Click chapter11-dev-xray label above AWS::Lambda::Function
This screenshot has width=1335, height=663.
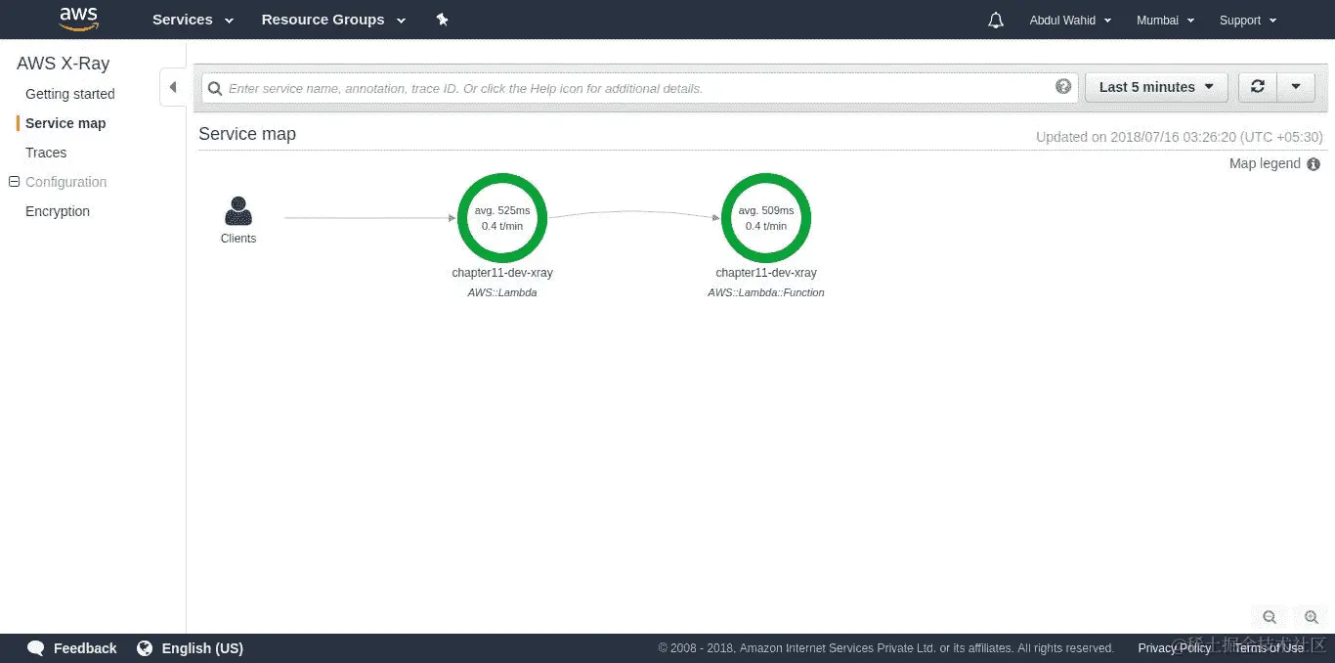[766, 273]
